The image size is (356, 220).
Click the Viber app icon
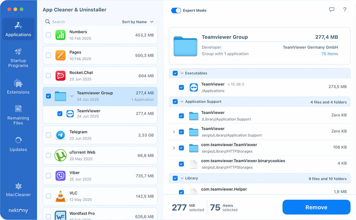pos(61,176)
